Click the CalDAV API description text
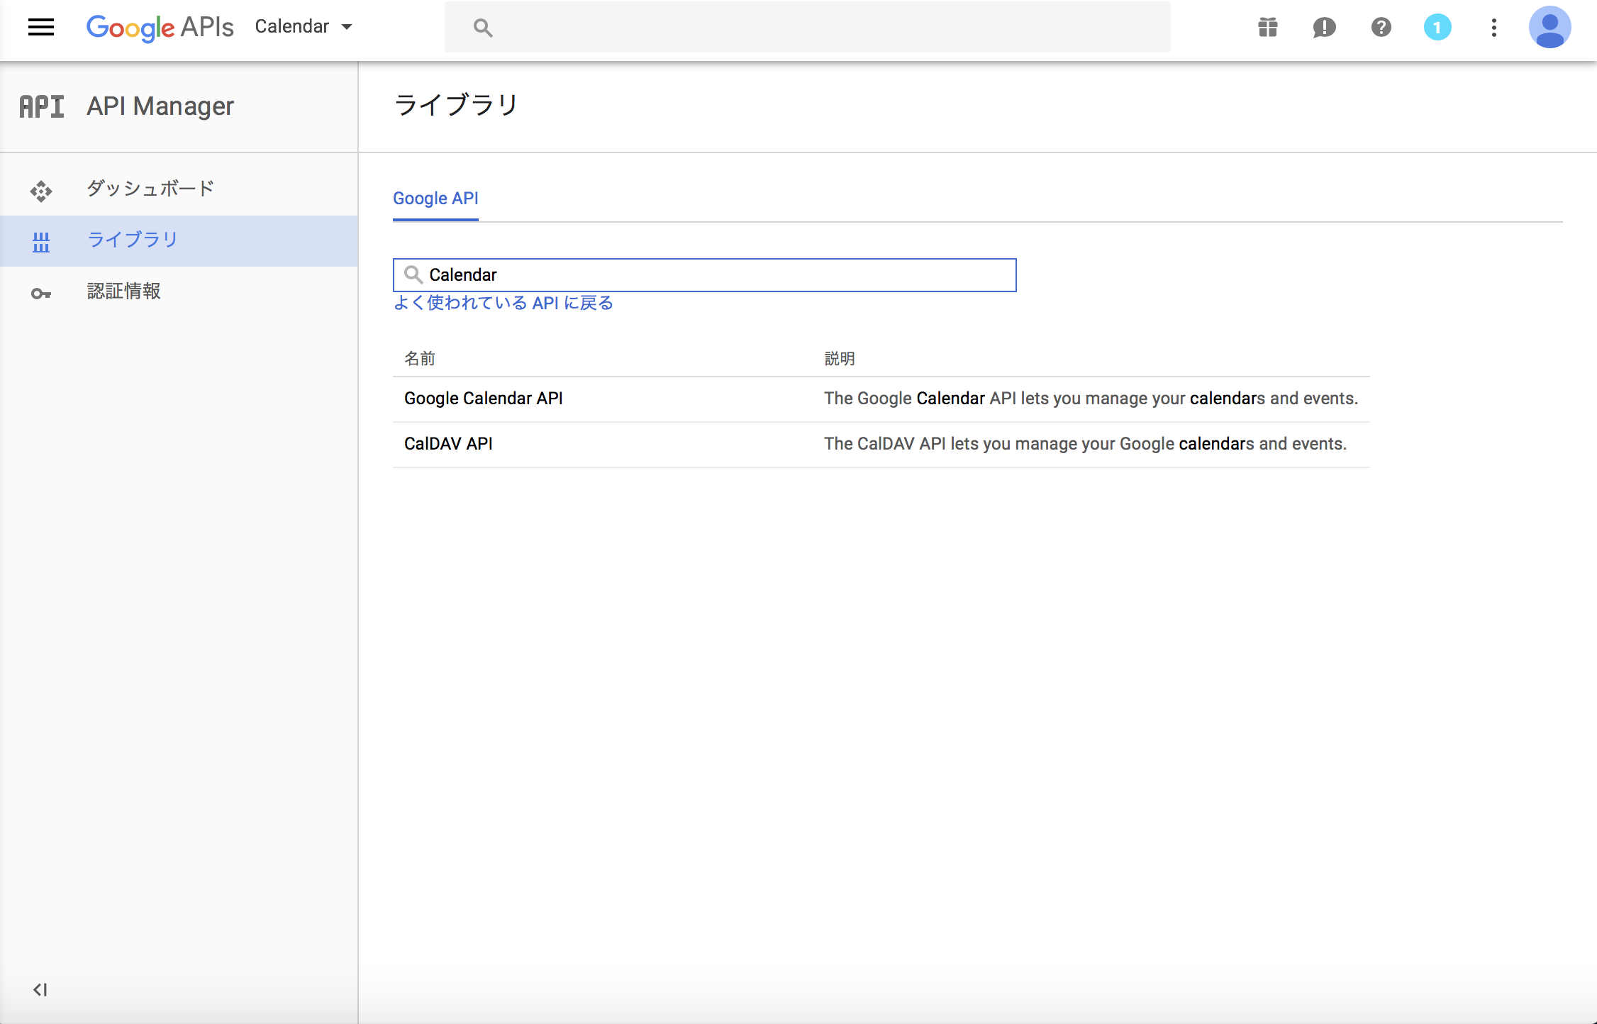This screenshot has height=1024, width=1597. 1085,444
